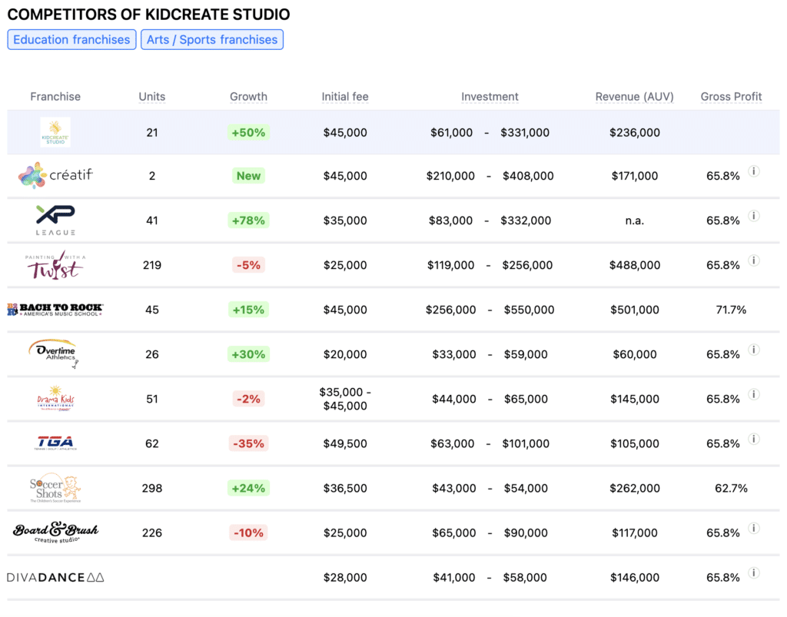Click the $550,000 investment value
The image size is (787, 617).
[x=529, y=310]
